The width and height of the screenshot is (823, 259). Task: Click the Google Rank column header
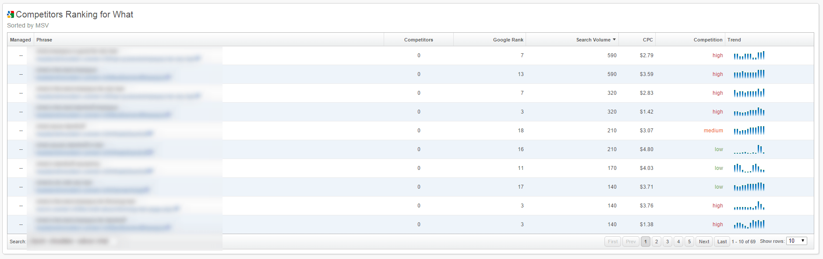point(508,40)
